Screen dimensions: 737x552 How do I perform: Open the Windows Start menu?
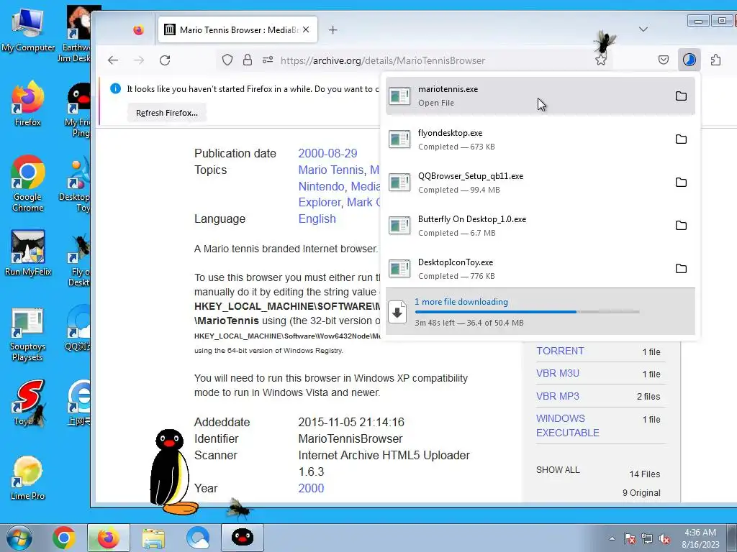tap(19, 538)
